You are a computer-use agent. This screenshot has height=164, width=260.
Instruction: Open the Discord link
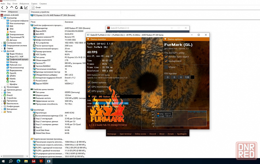(153, 134)
